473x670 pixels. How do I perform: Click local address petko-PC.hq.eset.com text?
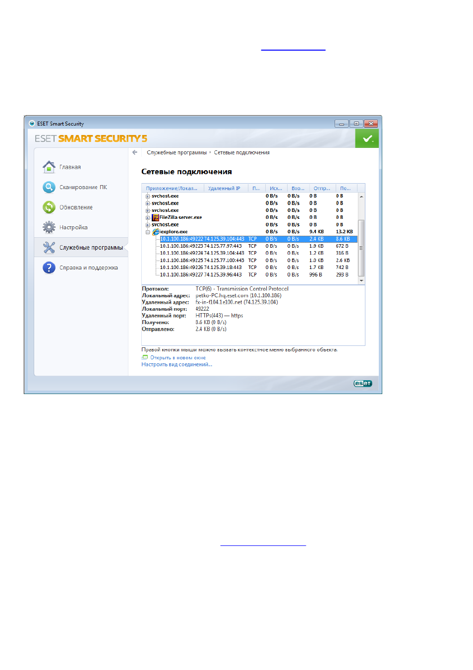pos(238,295)
